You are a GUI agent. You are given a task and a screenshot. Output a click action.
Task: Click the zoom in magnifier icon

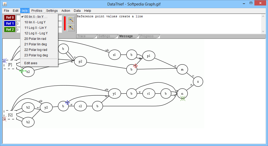click(x=71, y=27)
